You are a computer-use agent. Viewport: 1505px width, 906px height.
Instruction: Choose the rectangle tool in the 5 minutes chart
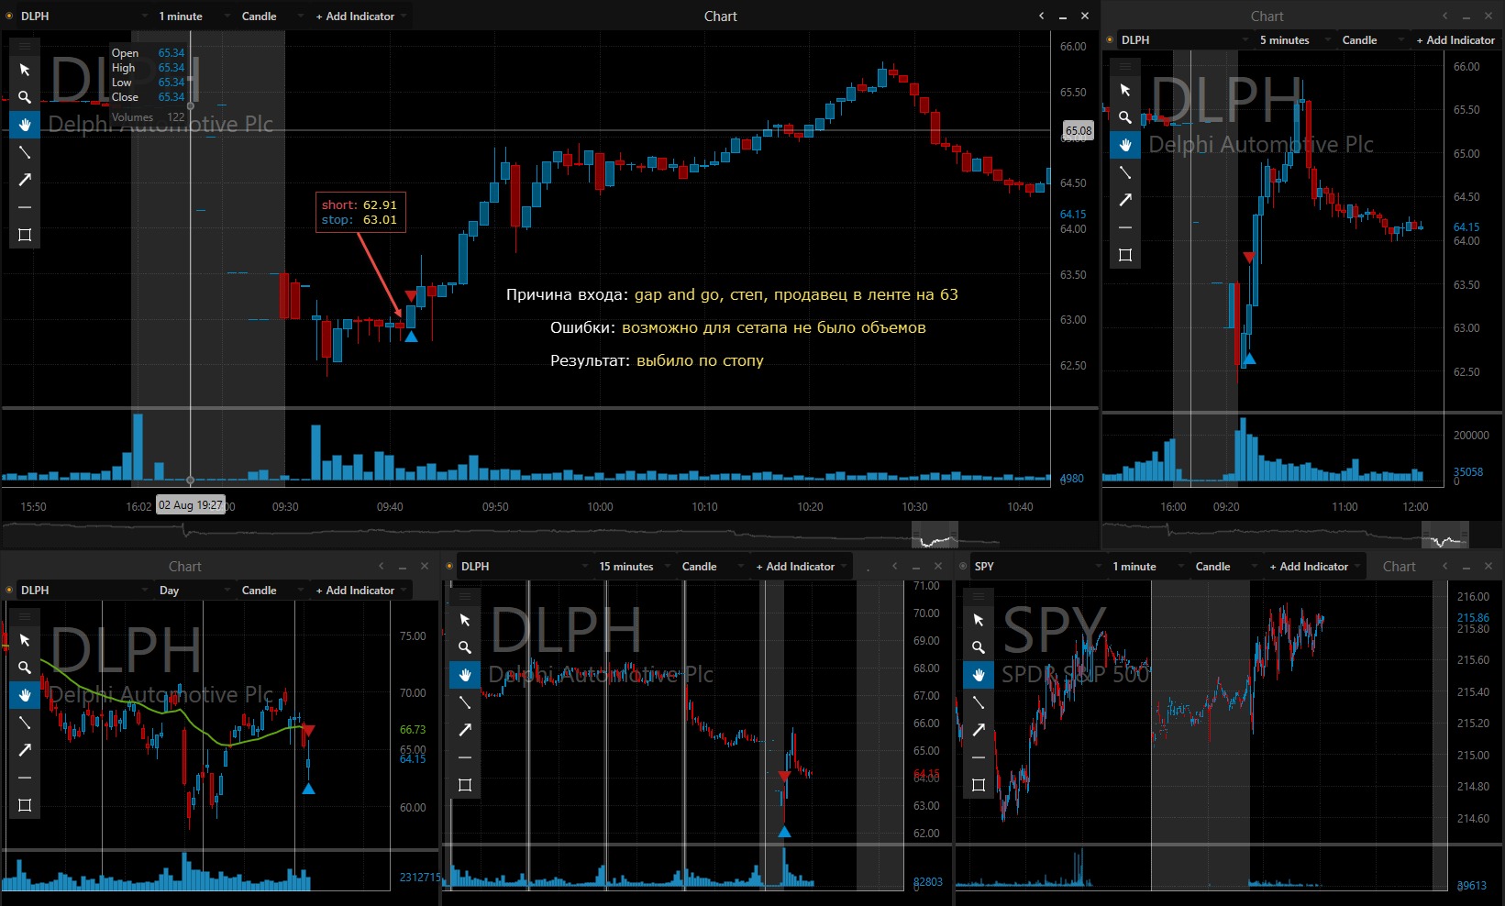coord(1125,255)
